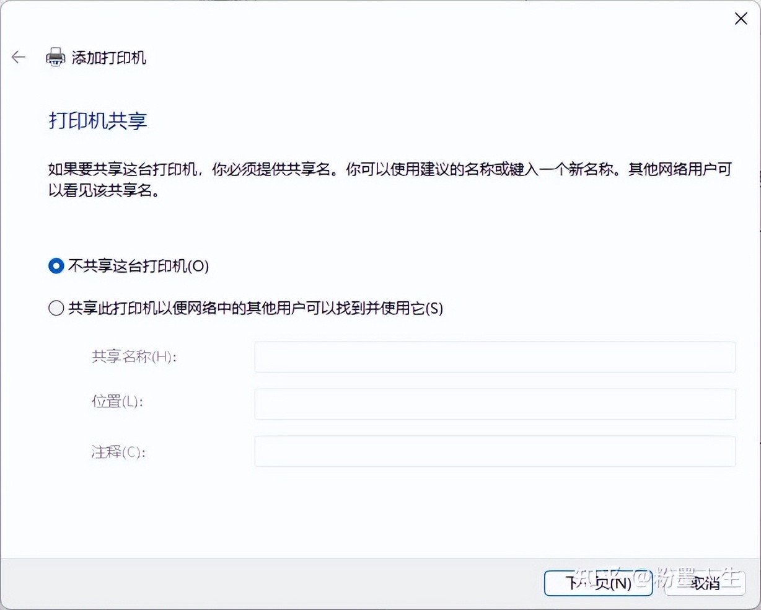Select the option to not share printer
The height and width of the screenshot is (610, 761).
56,266
